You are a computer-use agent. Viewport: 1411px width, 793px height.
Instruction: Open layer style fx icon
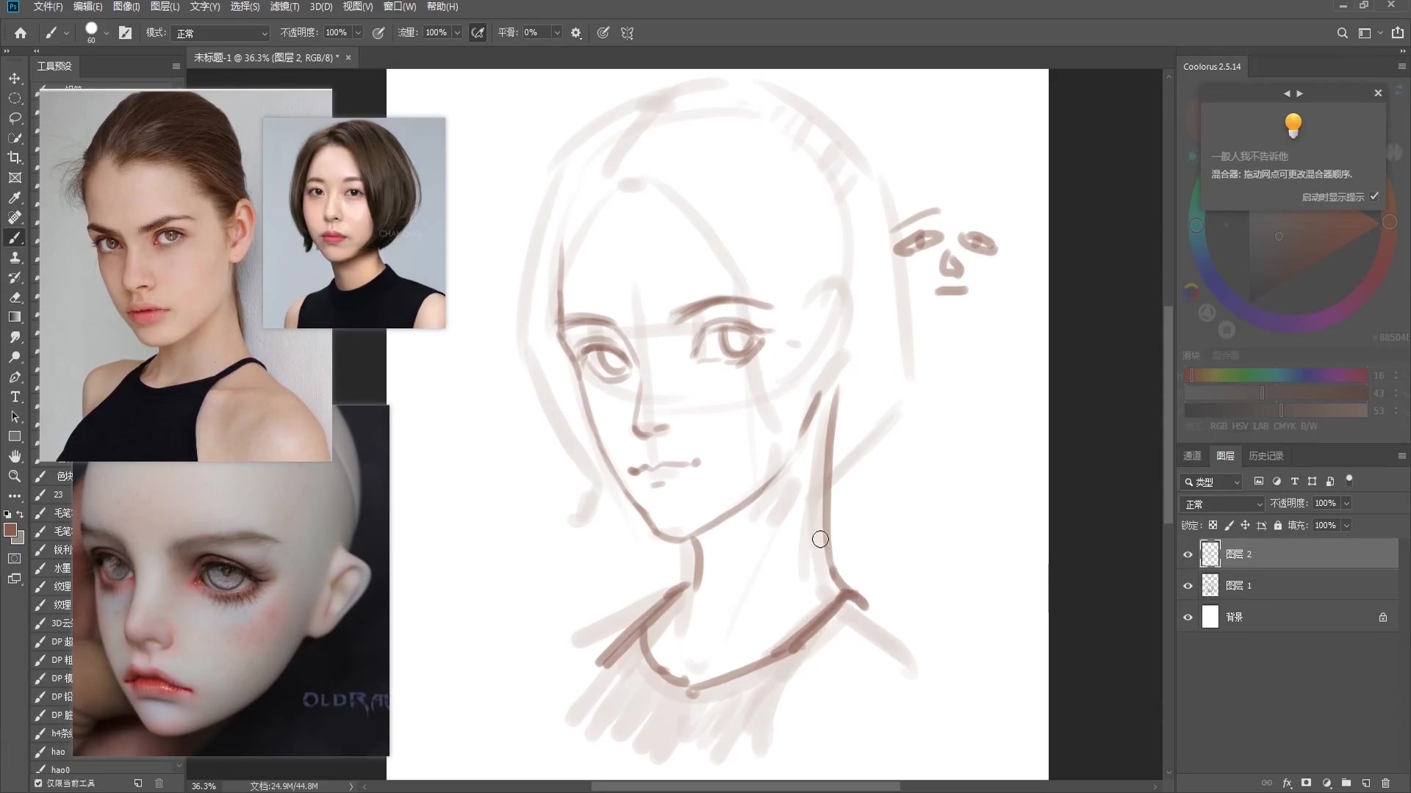pos(1287,783)
